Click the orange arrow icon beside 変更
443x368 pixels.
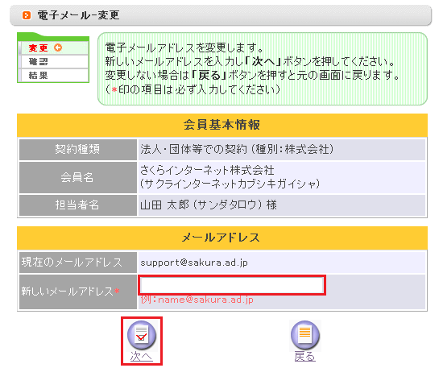(58, 48)
